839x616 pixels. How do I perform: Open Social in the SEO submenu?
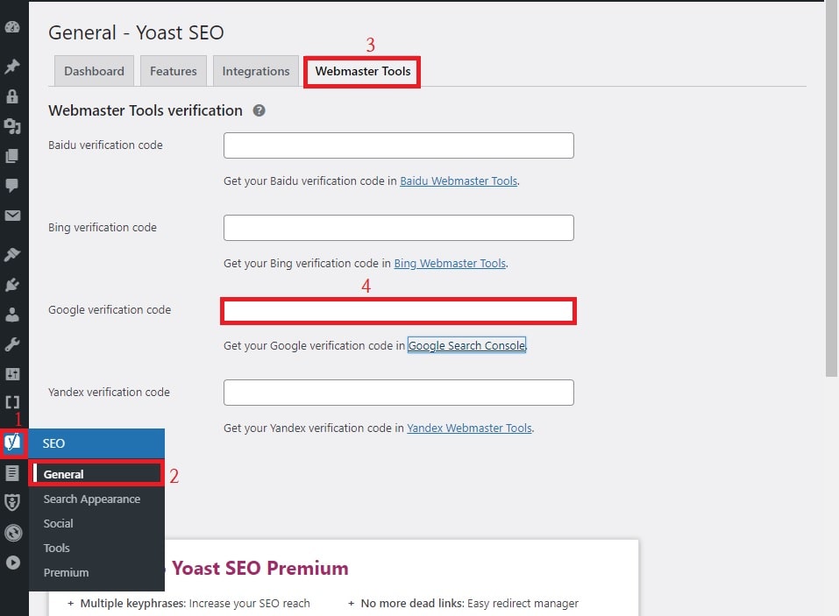pos(59,523)
